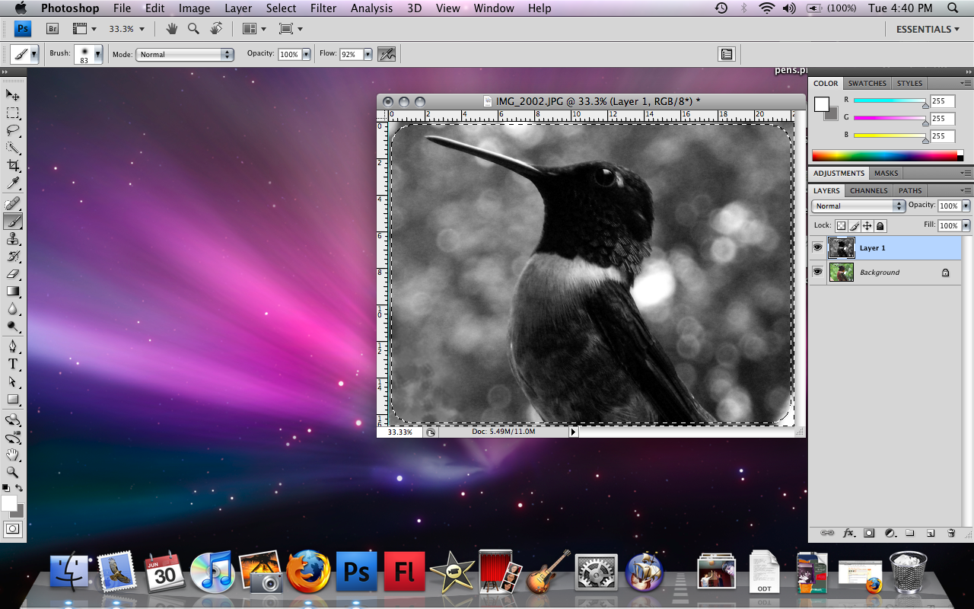Viewport: 974px width, 609px height.
Task: Select the Gradient tool
Action: [13, 291]
